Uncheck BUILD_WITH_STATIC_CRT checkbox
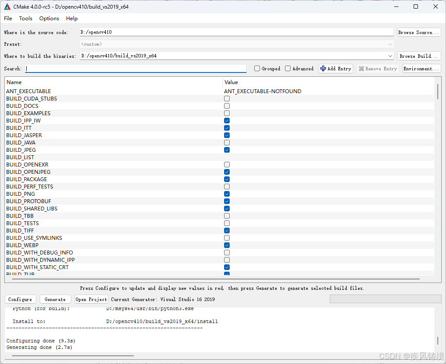Image resolution: width=446 pixels, height=364 pixels. [x=227, y=267]
